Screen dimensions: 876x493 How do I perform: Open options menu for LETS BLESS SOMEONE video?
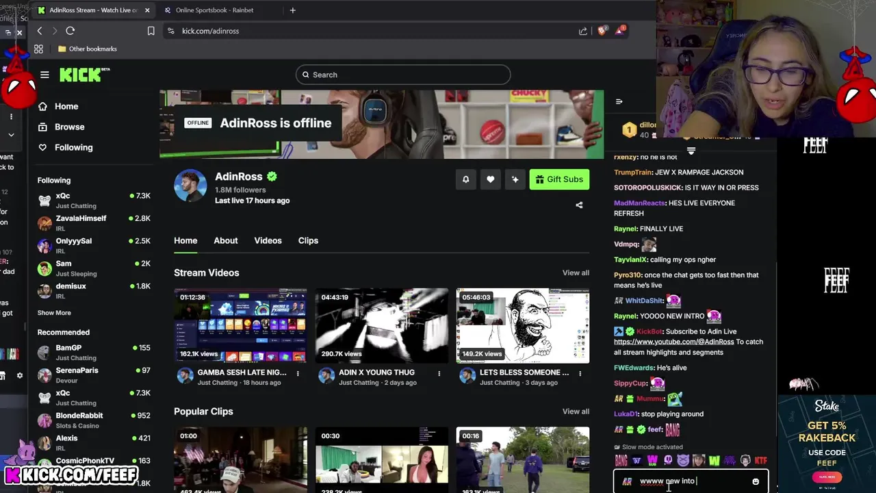click(x=580, y=373)
